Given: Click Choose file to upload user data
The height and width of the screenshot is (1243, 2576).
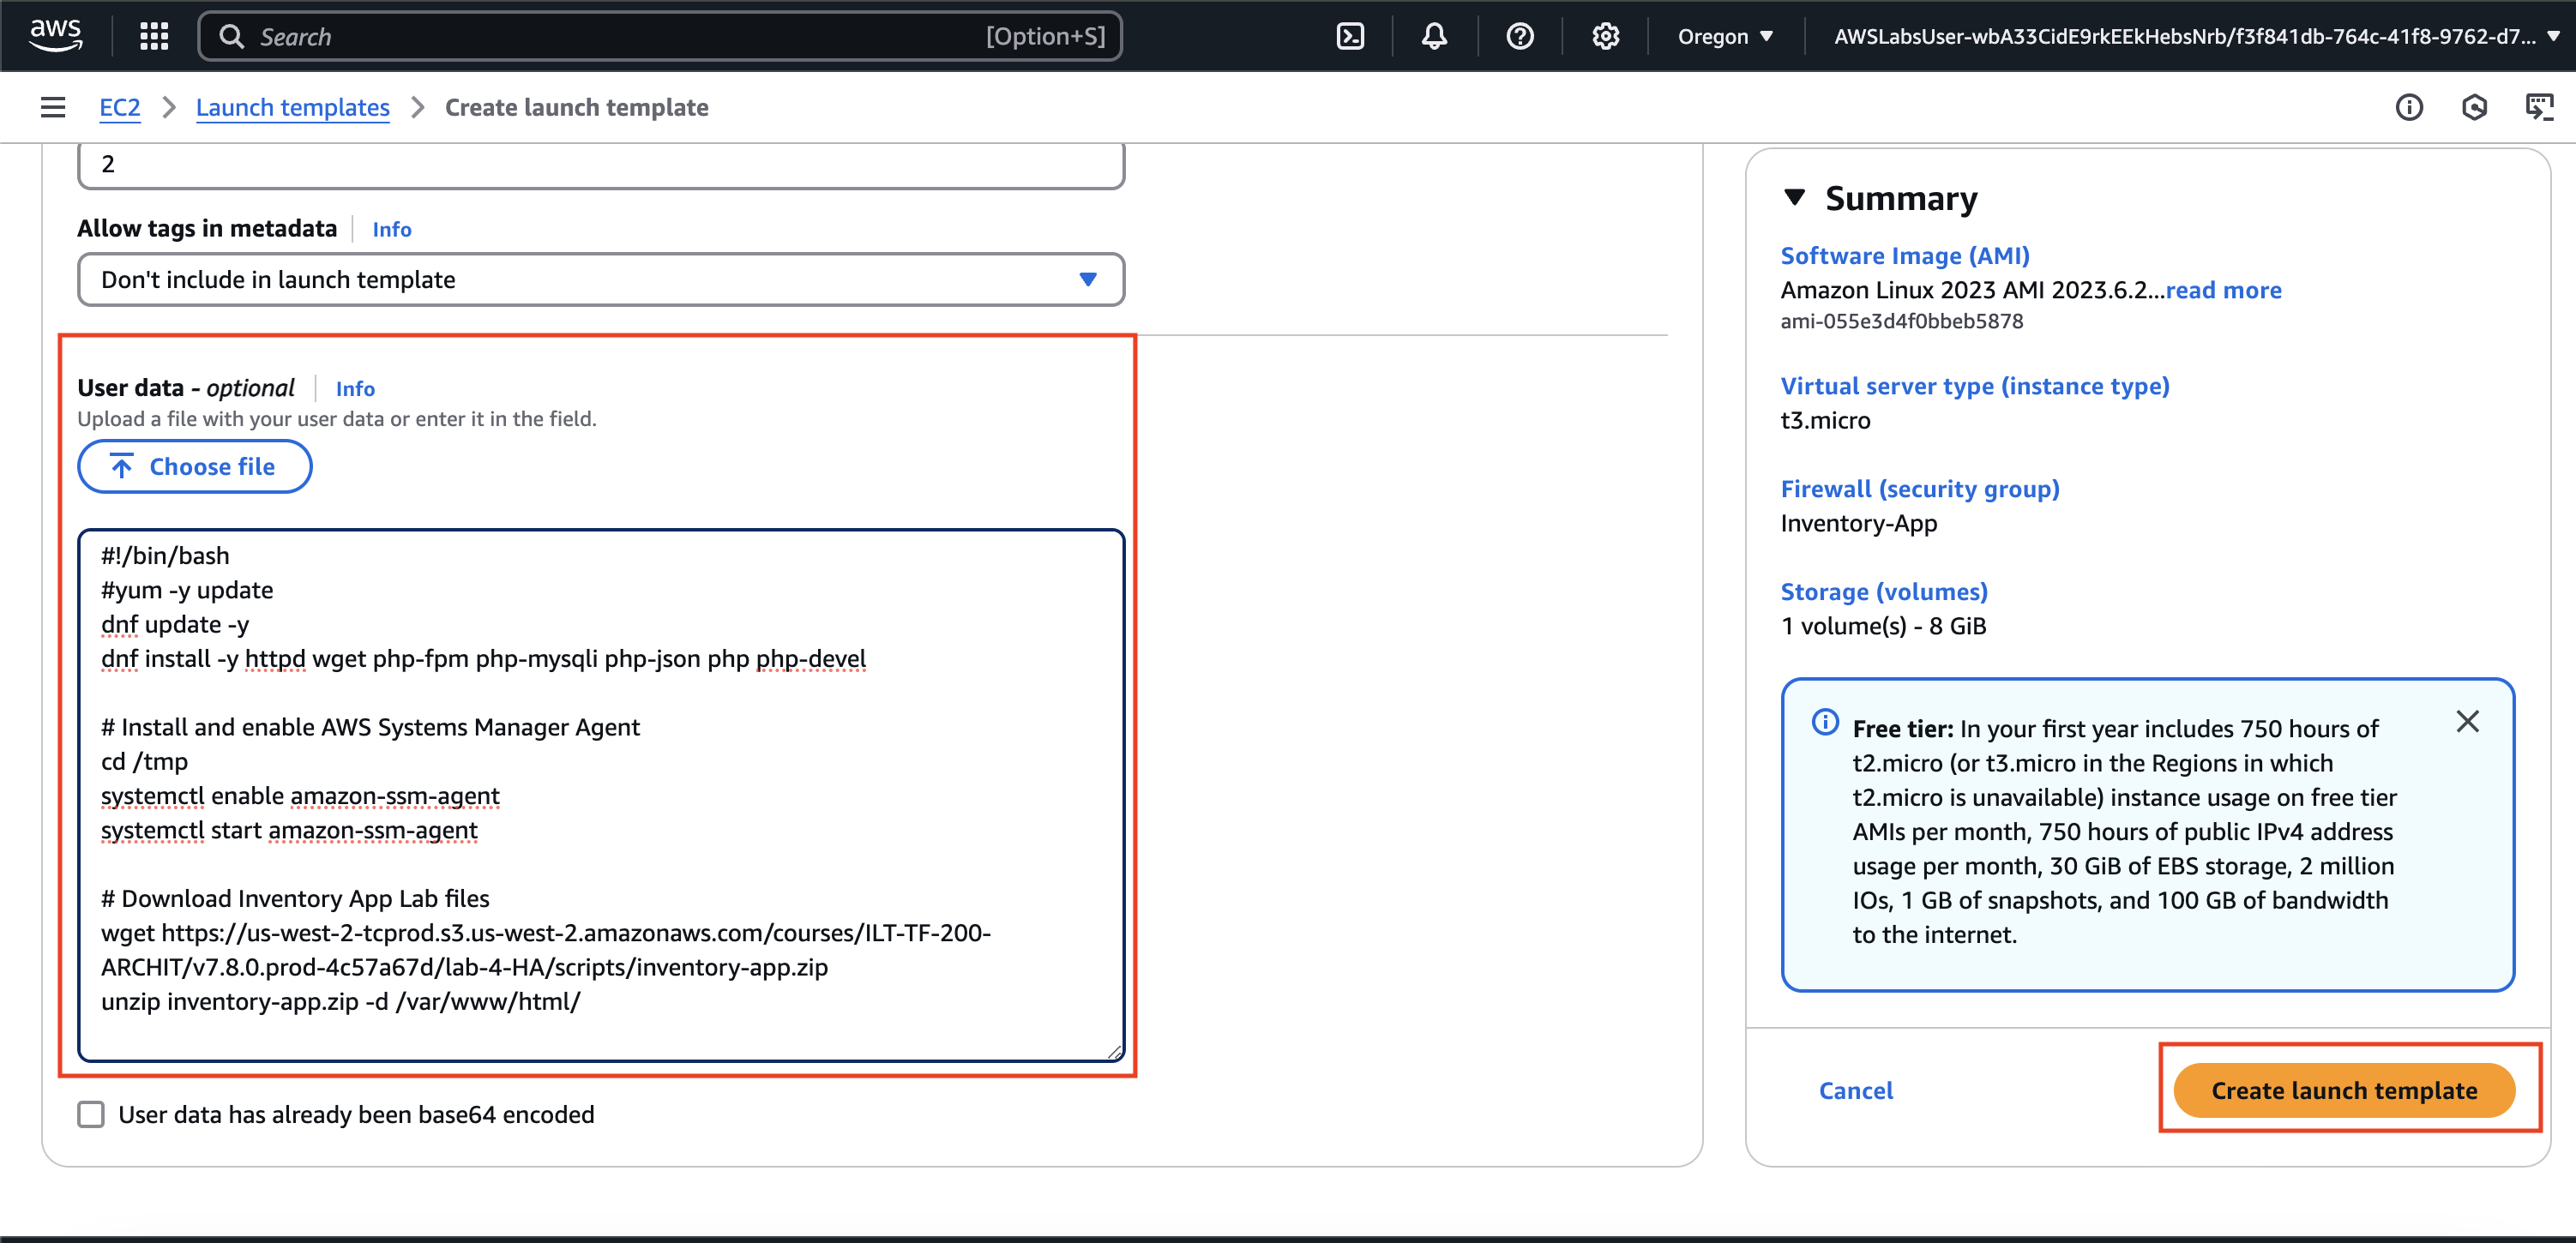Looking at the screenshot, I should pyautogui.click(x=195, y=466).
